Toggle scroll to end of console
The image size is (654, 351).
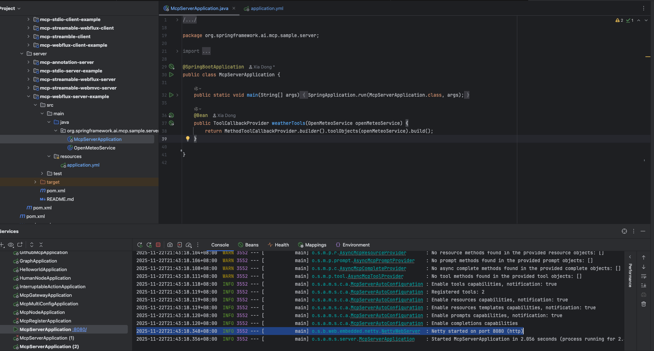tap(644, 285)
